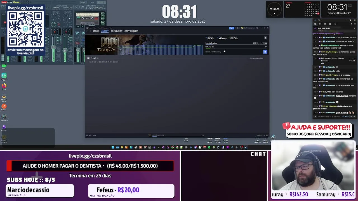Image resolution: width=358 pixels, height=201 pixels.
Task: Toggle recorder B2 bus in Voicemeeter
Action: [103, 24]
